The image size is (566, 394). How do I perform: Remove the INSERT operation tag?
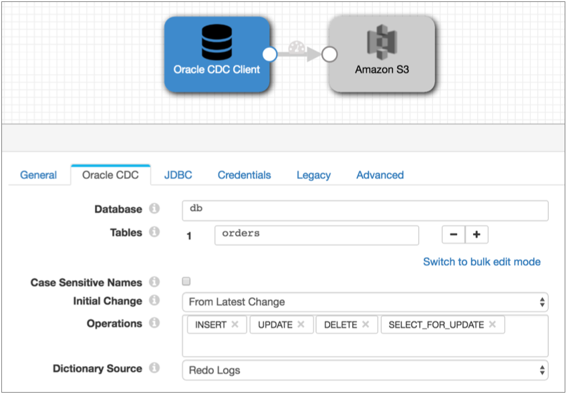(x=235, y=325)
